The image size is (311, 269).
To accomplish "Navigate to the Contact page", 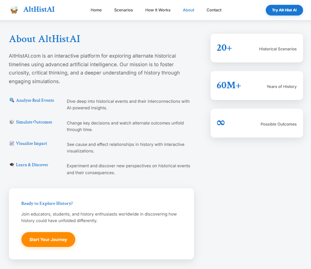I will coord(214,10).
